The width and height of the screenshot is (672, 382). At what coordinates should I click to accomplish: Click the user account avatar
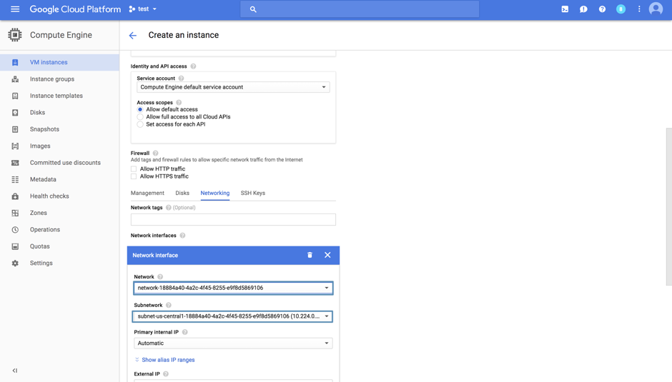coord(656,9)
